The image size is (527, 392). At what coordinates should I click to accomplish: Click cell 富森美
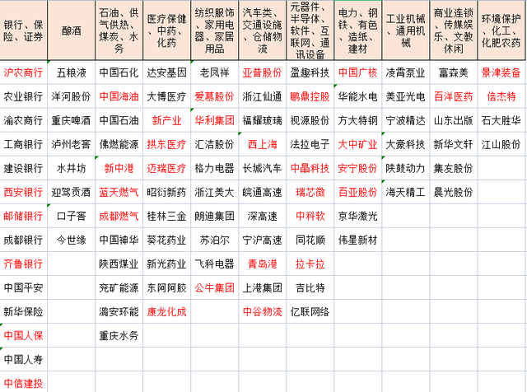point(454,72)
